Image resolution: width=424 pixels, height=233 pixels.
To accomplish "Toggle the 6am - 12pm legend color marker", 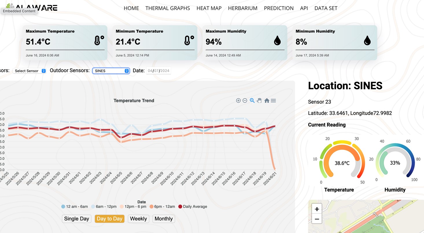I will click(93, 207).
